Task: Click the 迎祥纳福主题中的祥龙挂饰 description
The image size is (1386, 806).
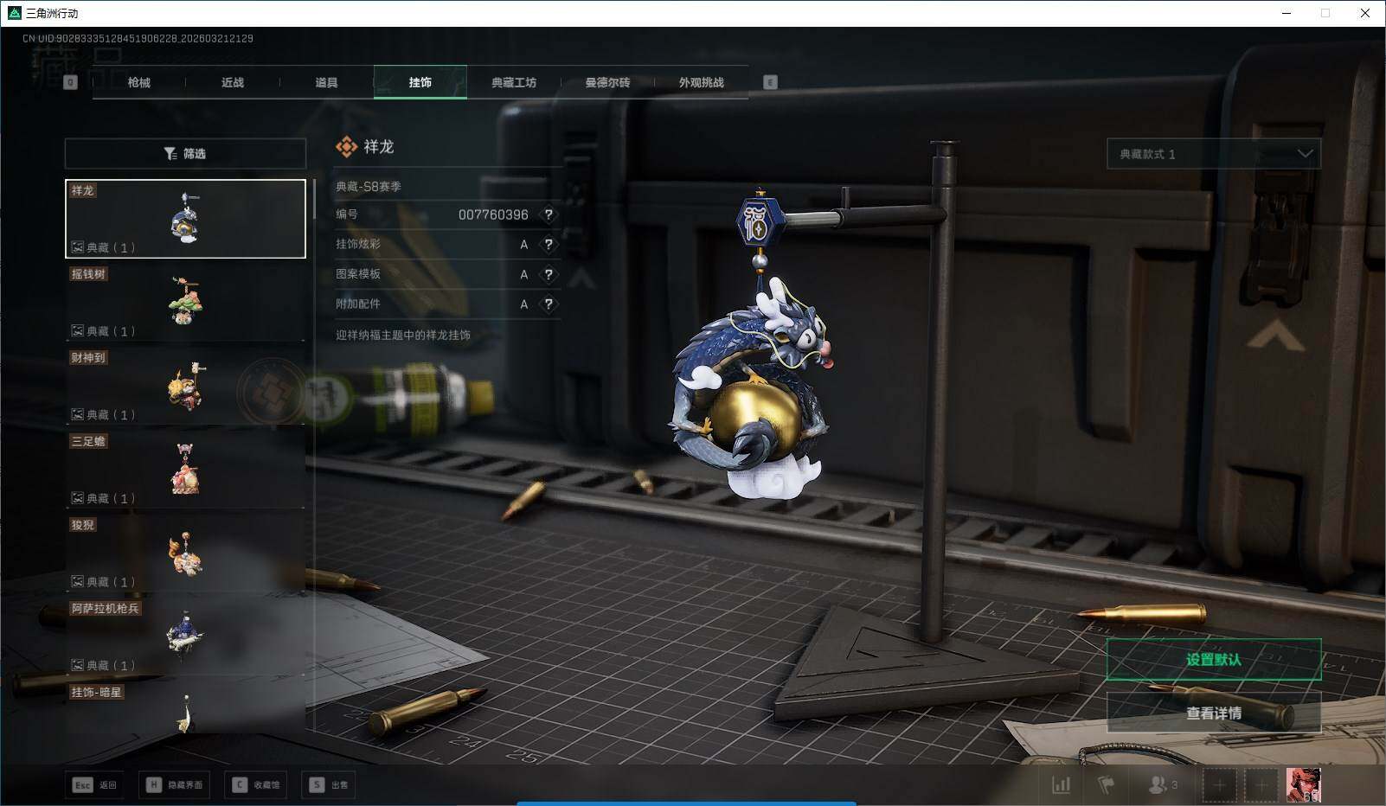Action: (x=403, y=335)
